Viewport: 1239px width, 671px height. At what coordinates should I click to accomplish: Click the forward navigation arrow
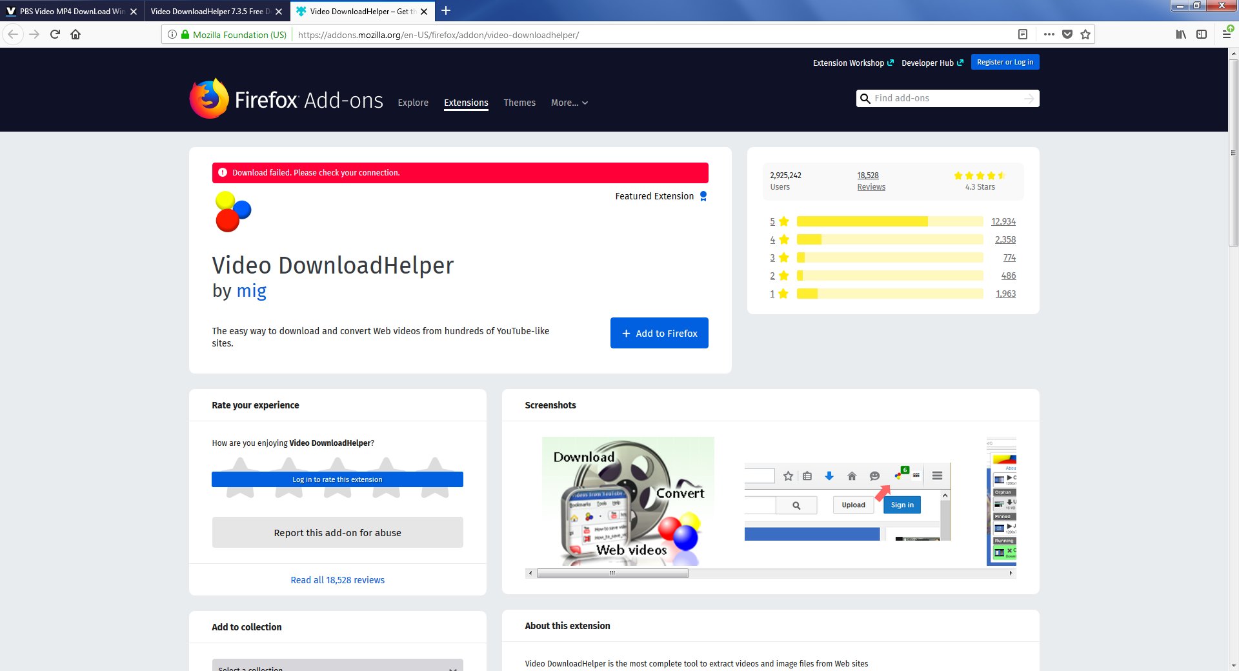(34, 34)
